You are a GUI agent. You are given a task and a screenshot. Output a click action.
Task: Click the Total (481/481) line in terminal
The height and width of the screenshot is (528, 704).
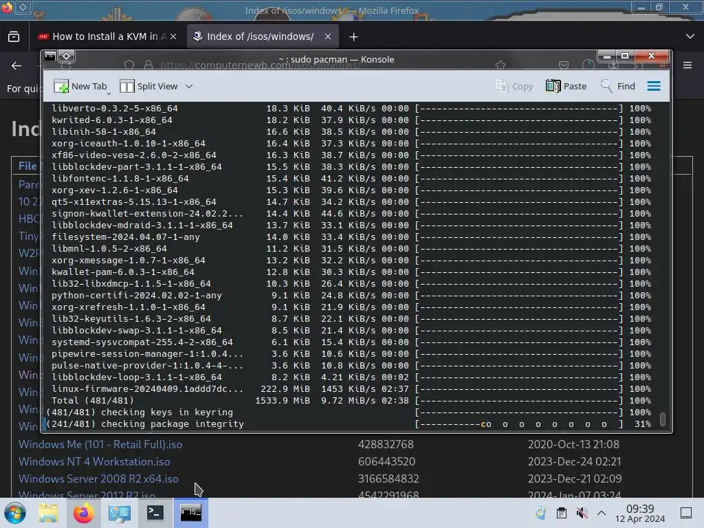(351, 401)
